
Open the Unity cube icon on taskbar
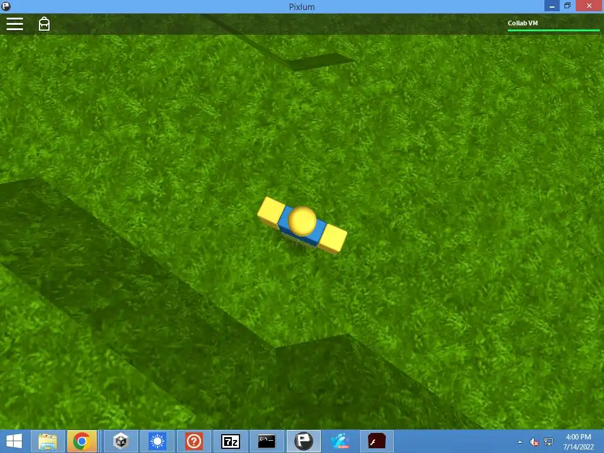point(120,441)
